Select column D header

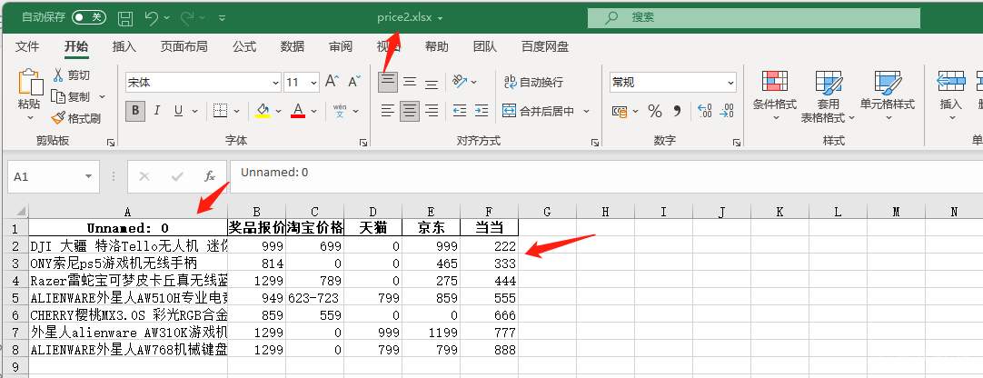click(373, 212)
